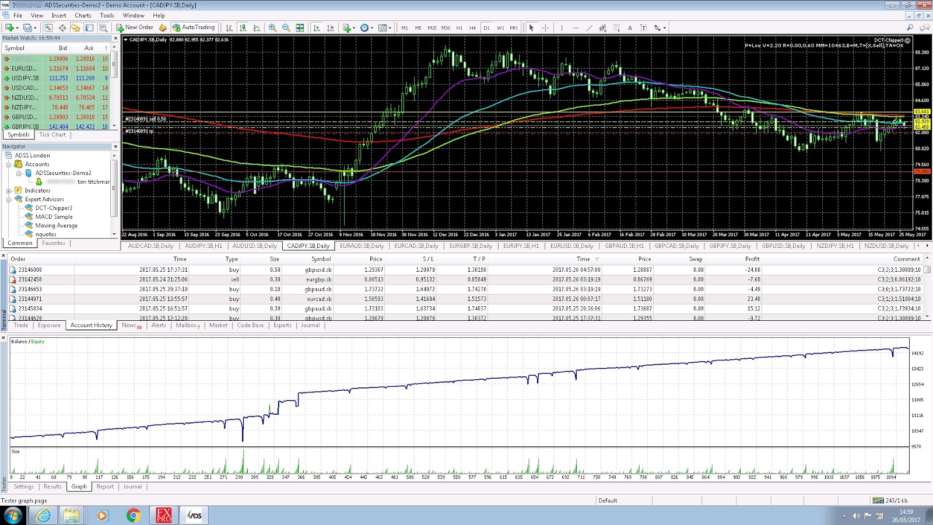Viewport: 933px width, 525px height.
Task: Toggle auto scroll chart icon
Action: (x=317, y=27)
